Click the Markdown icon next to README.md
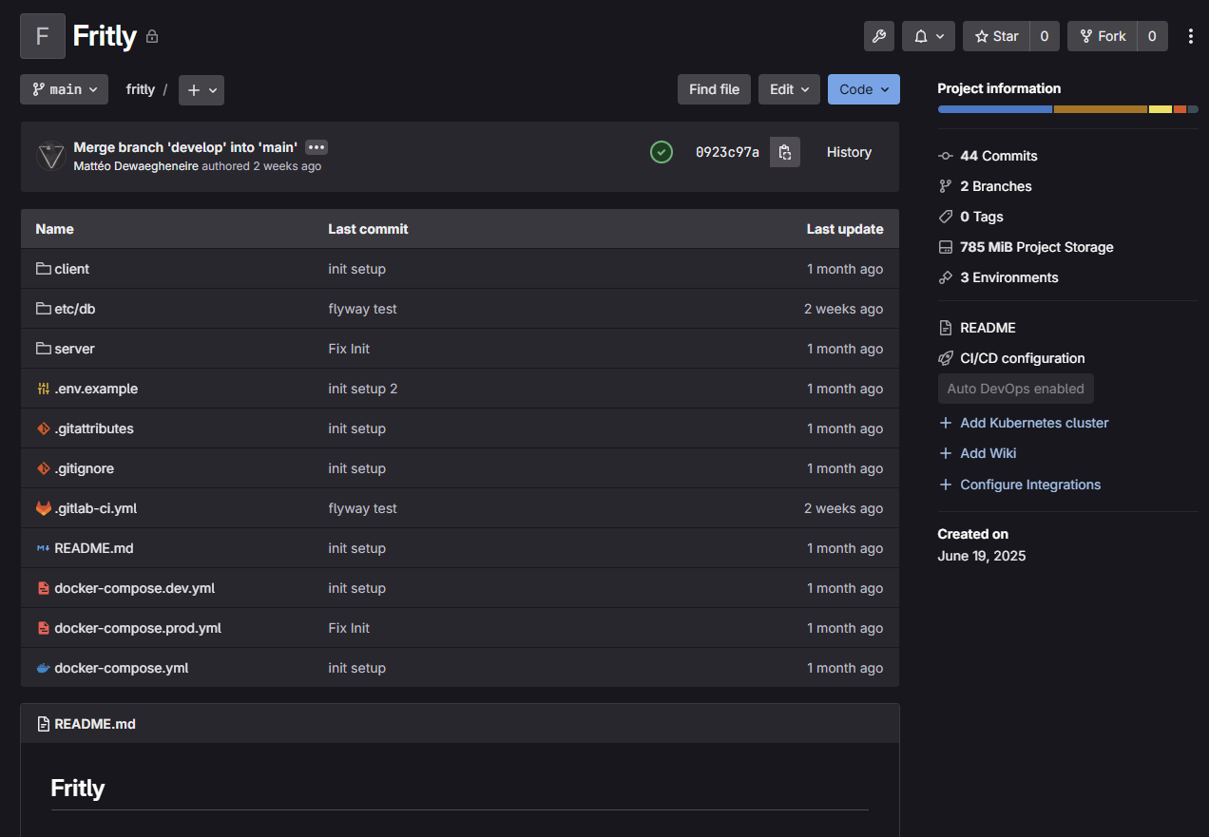This screenshot has width=1209, height=837. (43, 548)
